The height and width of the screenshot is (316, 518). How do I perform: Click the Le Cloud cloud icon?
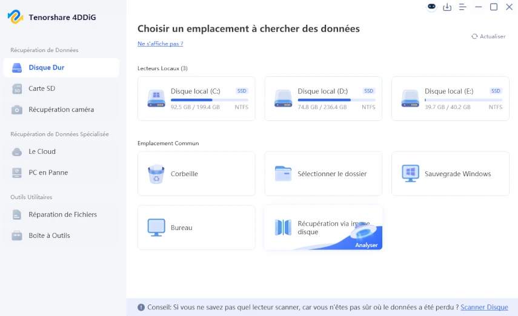pos(17,152)
